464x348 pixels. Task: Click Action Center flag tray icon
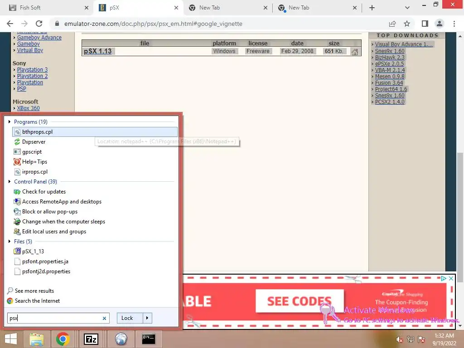coord(421,339)
